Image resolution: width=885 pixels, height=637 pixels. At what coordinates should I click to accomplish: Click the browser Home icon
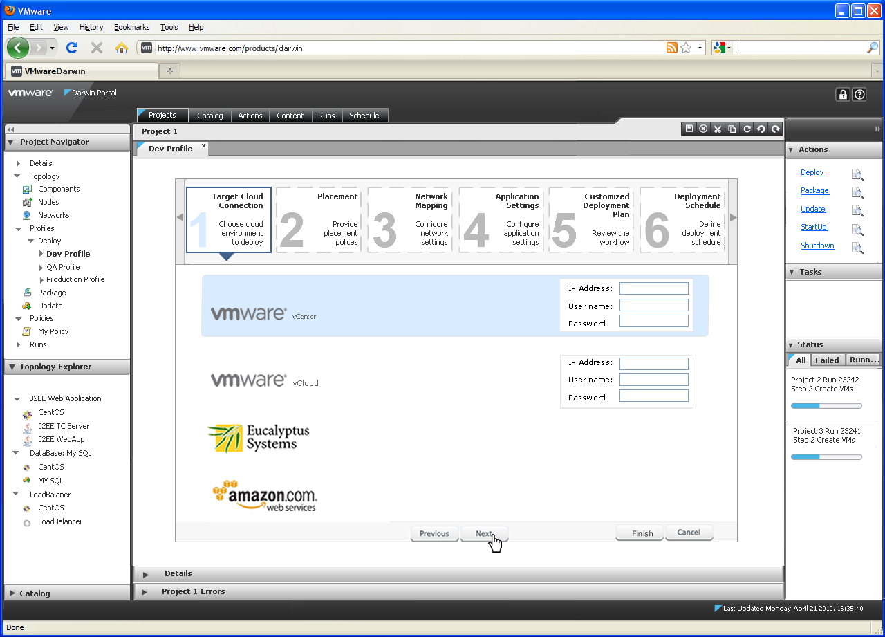point(122,48)
